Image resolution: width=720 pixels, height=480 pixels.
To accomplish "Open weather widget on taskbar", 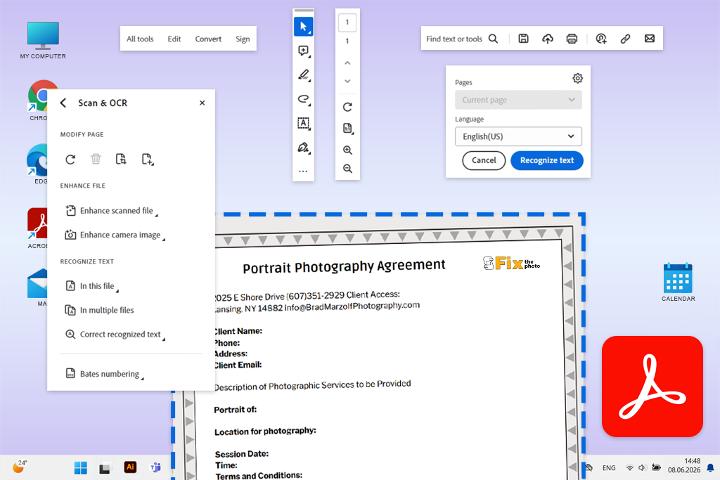I will click(x=19, y=467).
